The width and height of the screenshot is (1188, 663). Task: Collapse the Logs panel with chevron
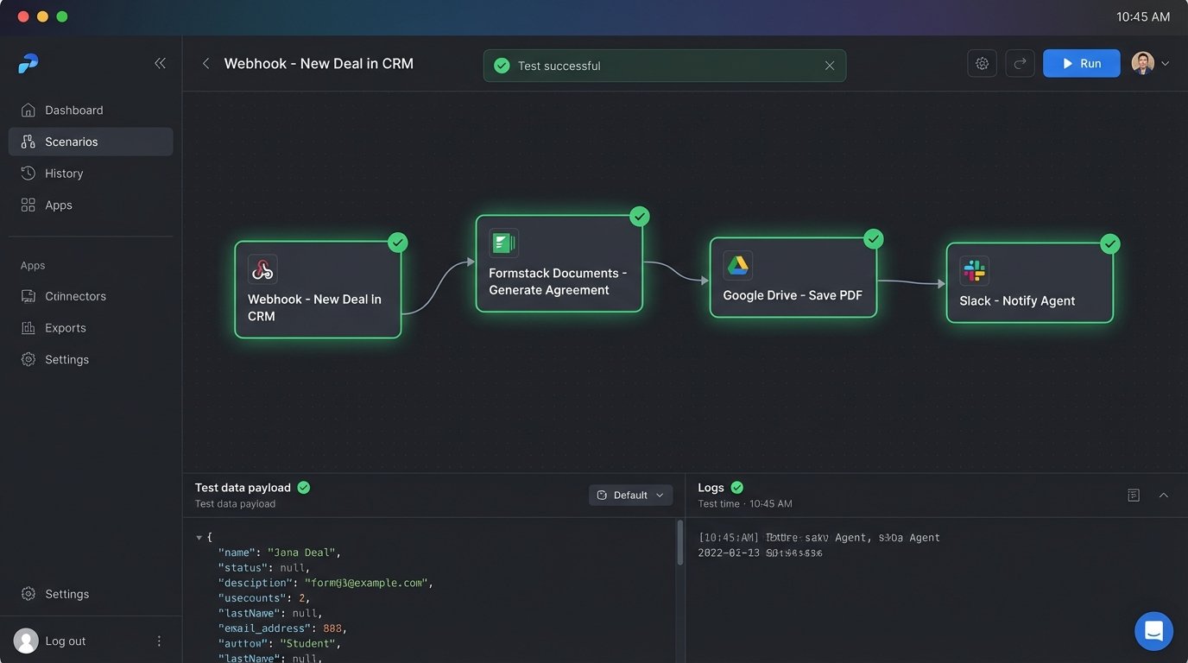[1163, 495]
